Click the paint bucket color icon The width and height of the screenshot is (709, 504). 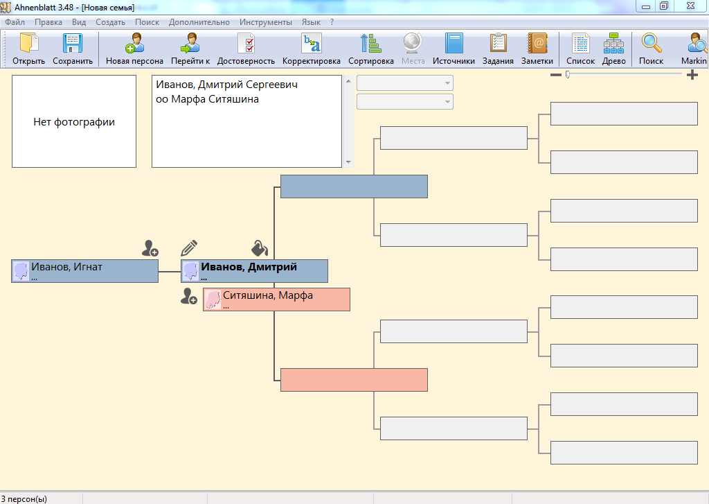[x=259, y=248]
